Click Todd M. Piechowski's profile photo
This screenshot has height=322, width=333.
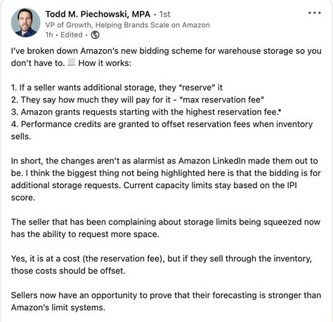[x=26, y=22]
